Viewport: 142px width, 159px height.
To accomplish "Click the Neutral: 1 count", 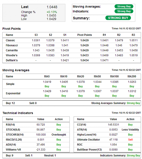I will [x=50, y=156].
